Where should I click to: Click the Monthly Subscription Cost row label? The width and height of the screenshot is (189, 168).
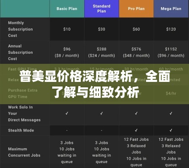pyautogui.click(x=21, y=29)
